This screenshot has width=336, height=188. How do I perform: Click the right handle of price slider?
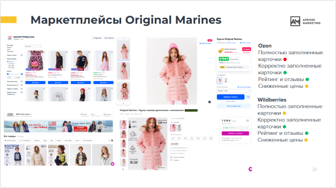(x=22, y=74)
